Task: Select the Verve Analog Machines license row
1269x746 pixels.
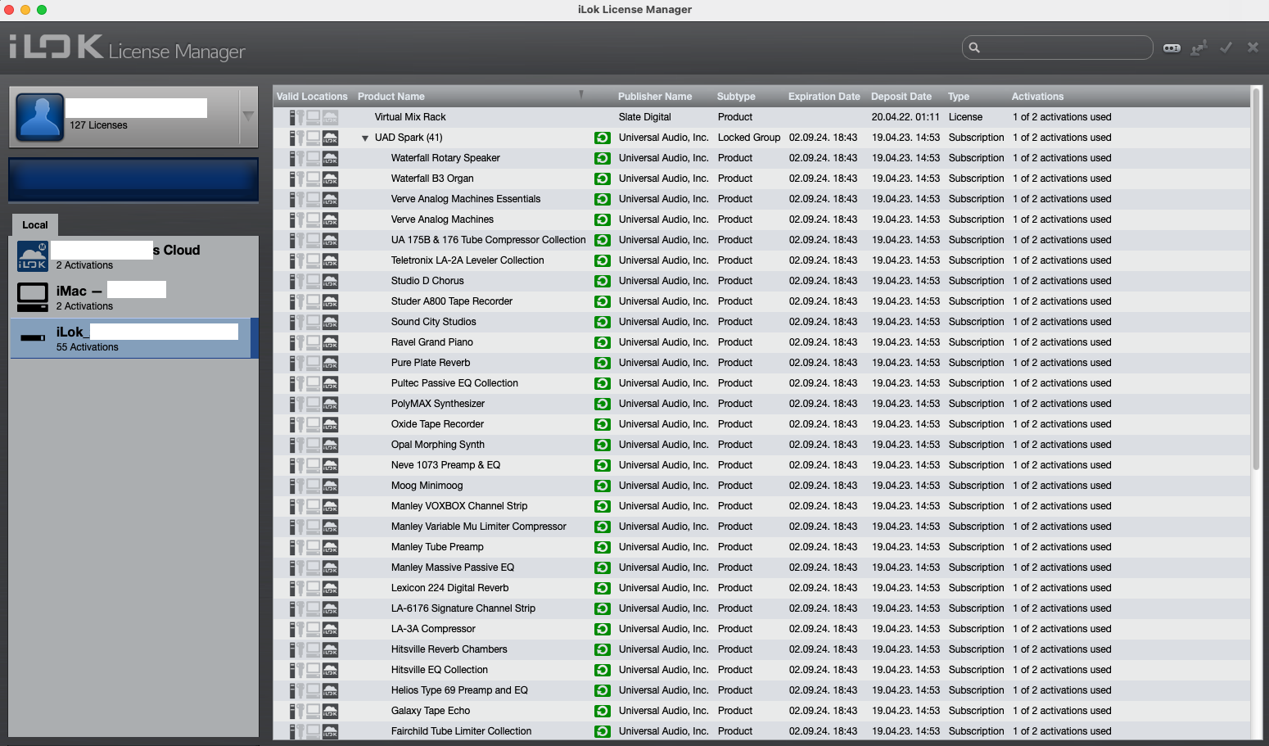Action: pyautogui.click(x=761, y=219)
